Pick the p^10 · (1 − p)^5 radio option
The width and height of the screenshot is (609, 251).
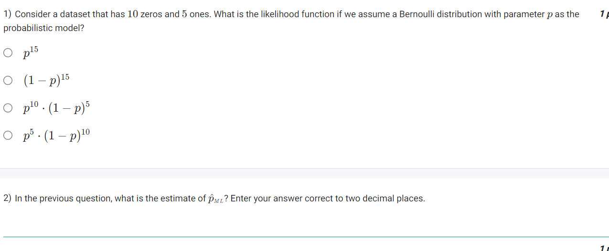tap(8, 108)
